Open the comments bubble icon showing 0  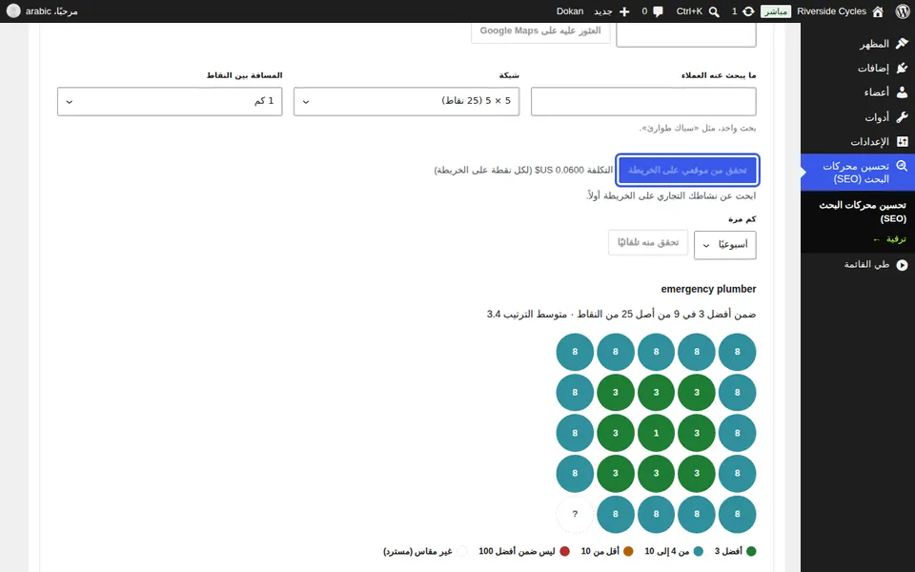(x=659, y=11)
